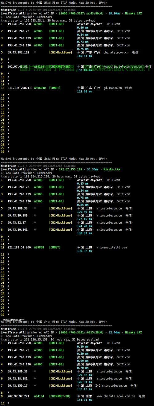Click the '0.85 ms' latency

(83, 205)
